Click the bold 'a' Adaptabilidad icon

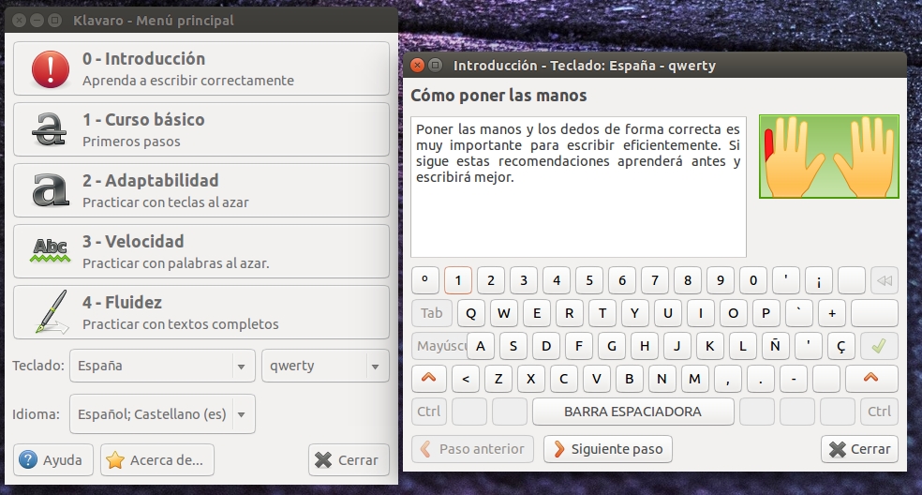pos(51,190)
